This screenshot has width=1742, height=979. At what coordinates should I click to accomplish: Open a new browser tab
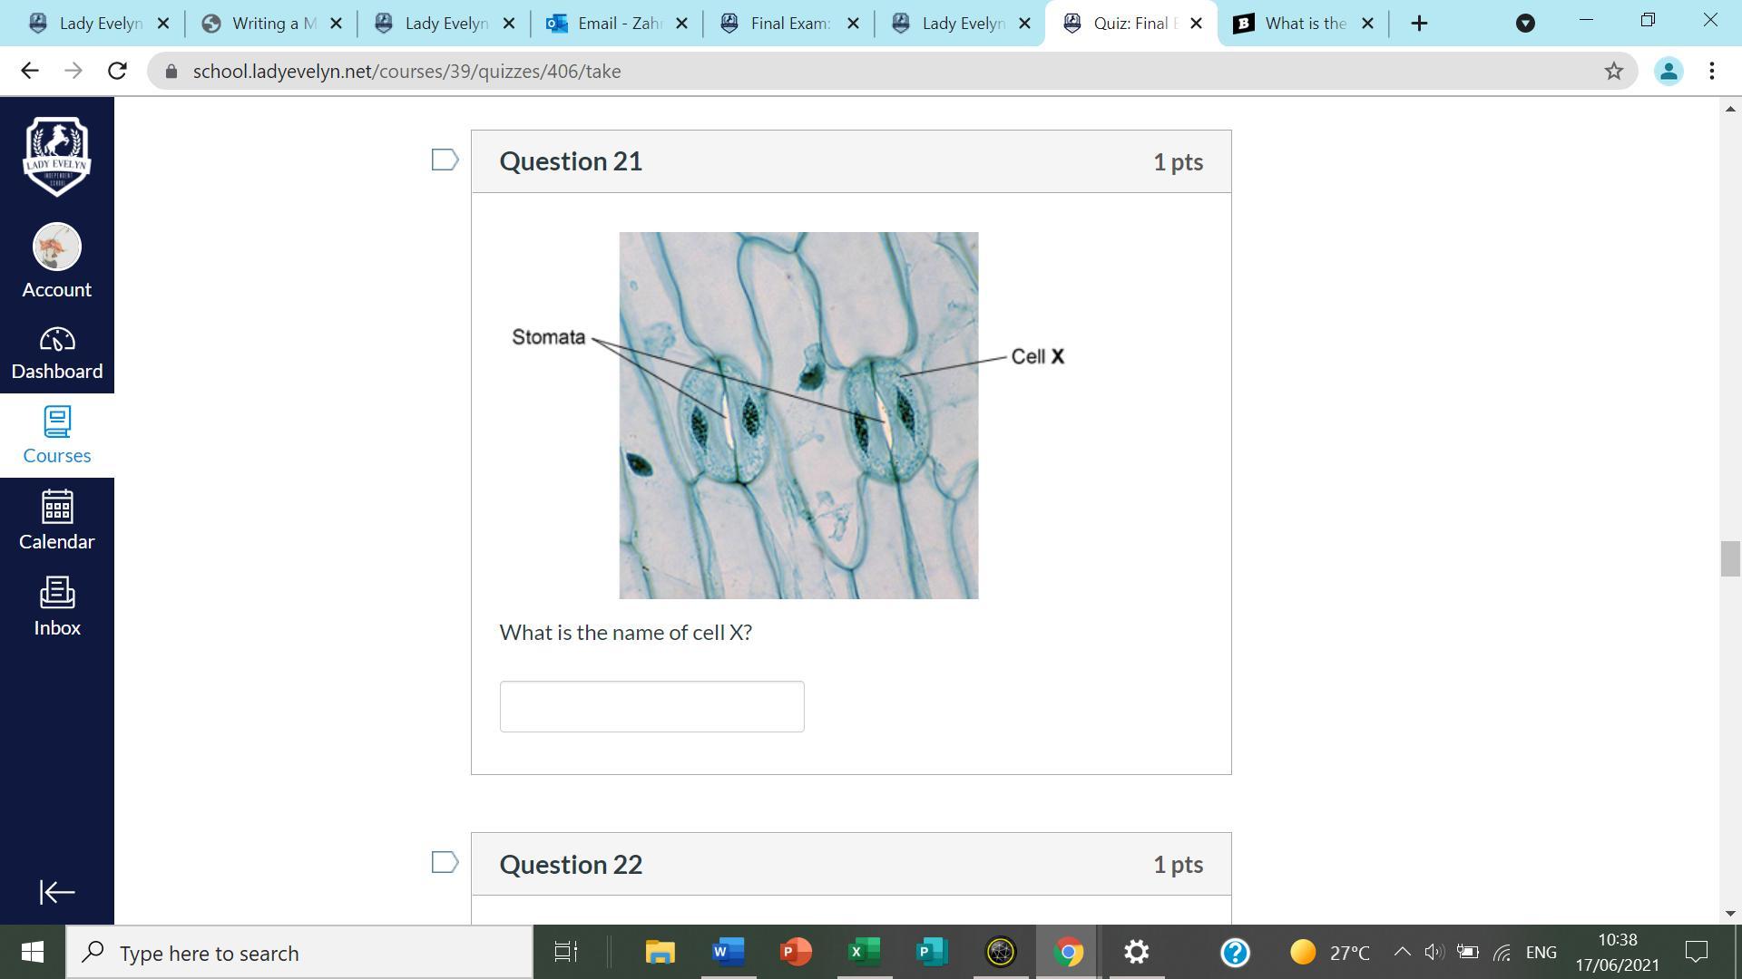click(x=1420, y=24)
